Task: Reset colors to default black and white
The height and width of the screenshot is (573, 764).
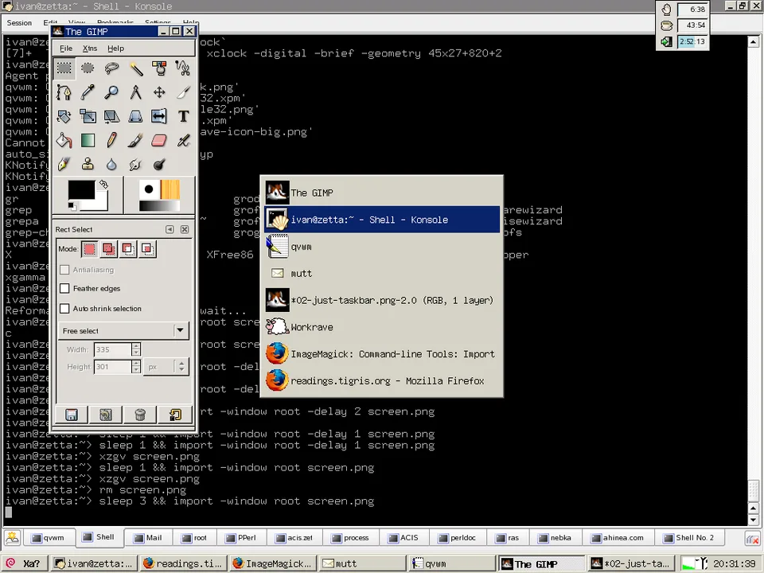Action: (x=72, y=207)
